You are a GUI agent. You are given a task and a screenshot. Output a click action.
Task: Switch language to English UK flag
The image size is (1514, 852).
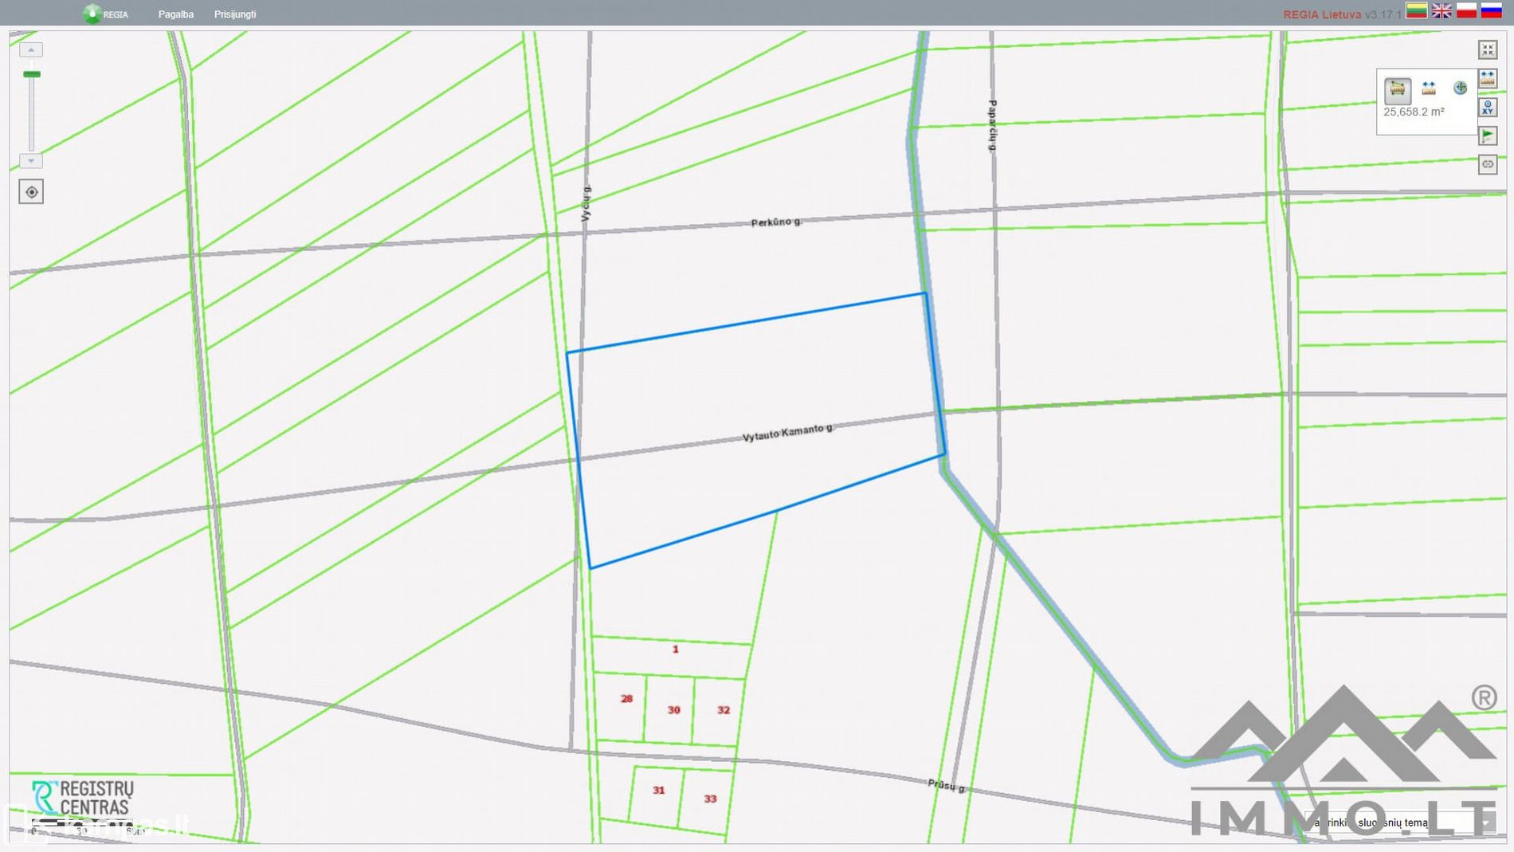(x=1441, y=10)
